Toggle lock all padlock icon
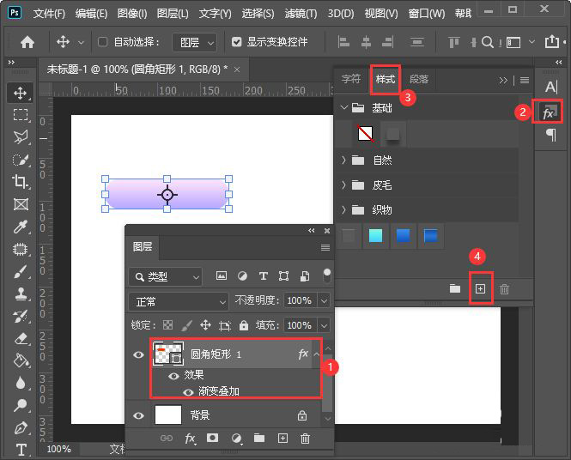The width and height of the screenshot is (571, 460). coord(244,325)
